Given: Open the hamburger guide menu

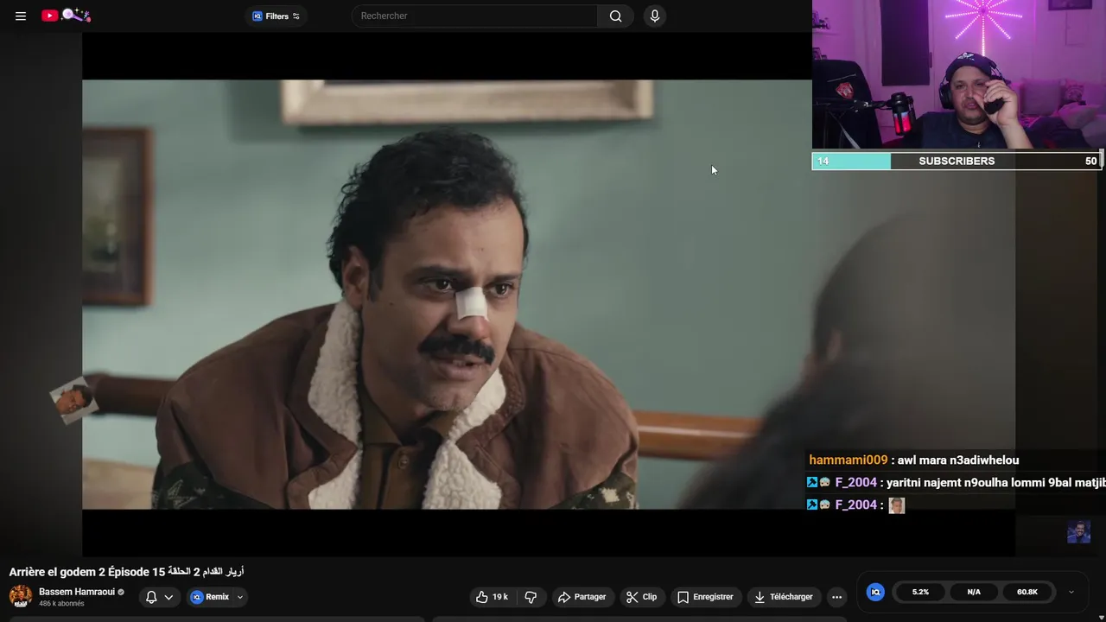Looking at the screenshot, I should click(21, 16).
